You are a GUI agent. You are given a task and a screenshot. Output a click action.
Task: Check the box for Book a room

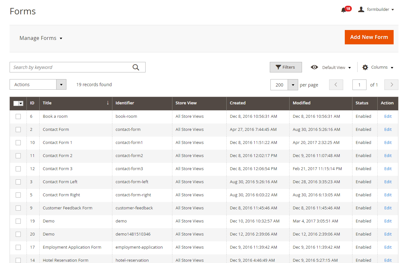18,116
